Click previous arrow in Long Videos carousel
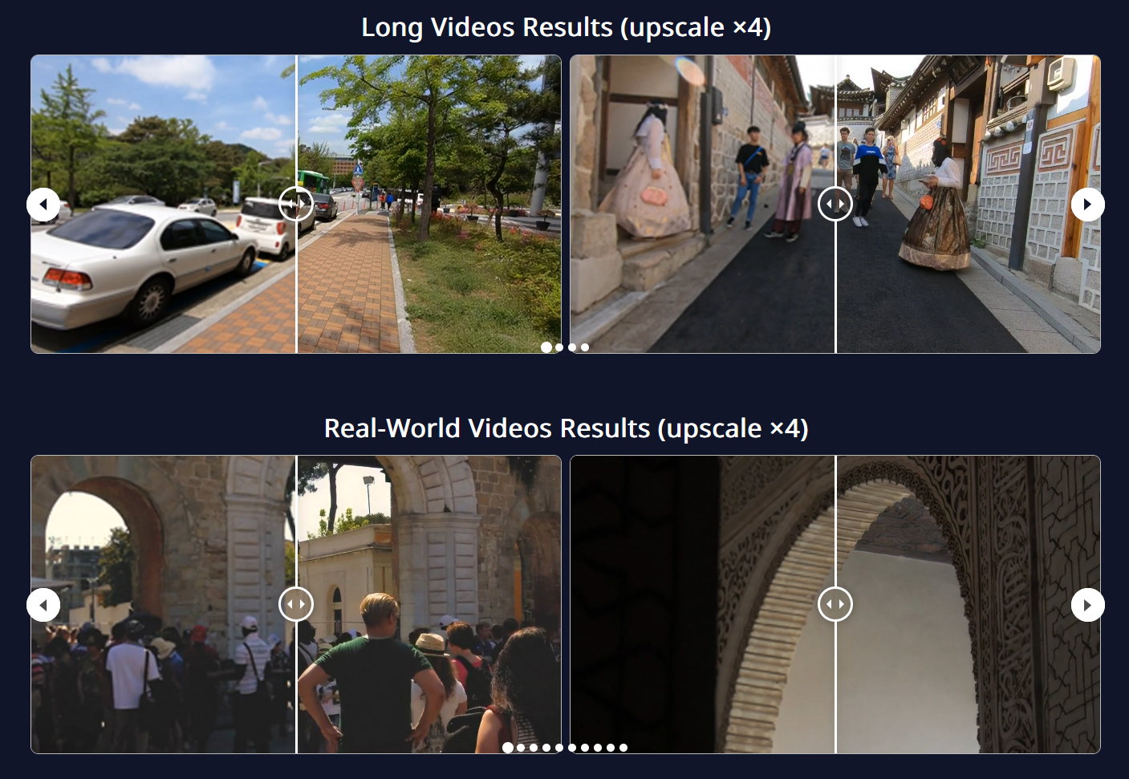The width and height of the screenshot is (1129, 779). click(x=43, y=205)
